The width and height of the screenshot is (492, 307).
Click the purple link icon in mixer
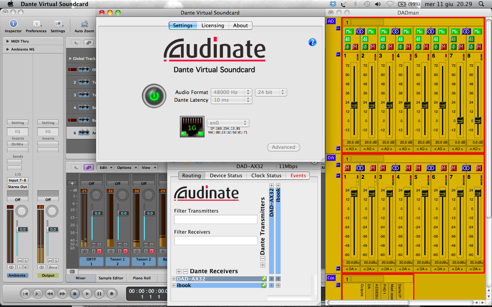pyautogui.click(x=89, y=168)
